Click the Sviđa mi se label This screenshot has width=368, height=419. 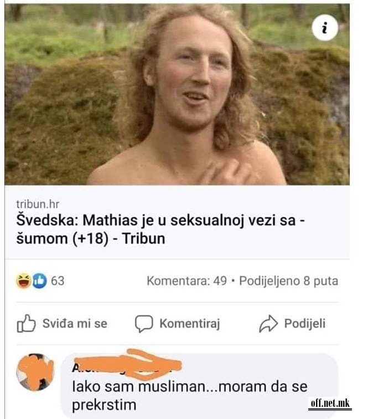pos(75,324)
